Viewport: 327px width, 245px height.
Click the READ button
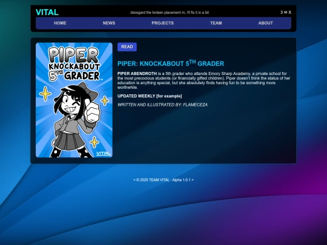point(127,47)
